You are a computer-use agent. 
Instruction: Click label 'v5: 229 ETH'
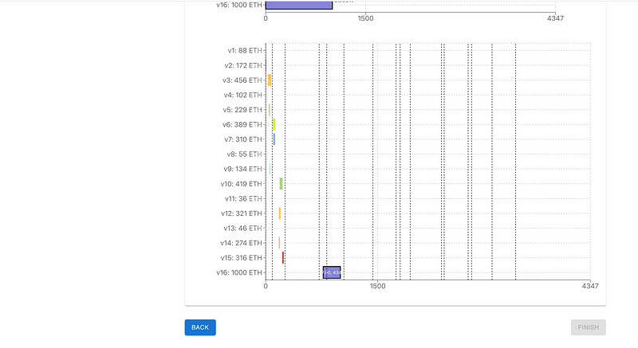tap(242, 110)
